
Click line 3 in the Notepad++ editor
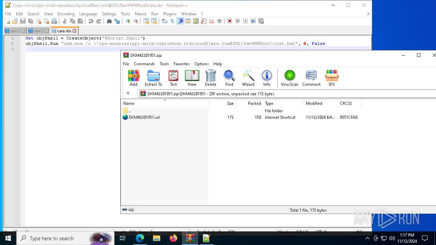[x=198, y=49]
